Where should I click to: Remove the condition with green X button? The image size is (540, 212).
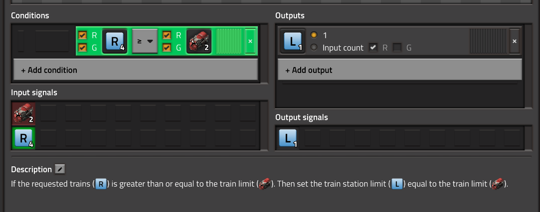pos(250,41)
